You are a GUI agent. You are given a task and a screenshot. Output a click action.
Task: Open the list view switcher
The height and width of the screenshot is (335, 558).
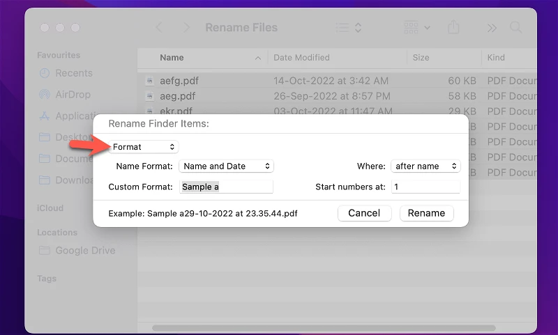click(x=349, y=27)
